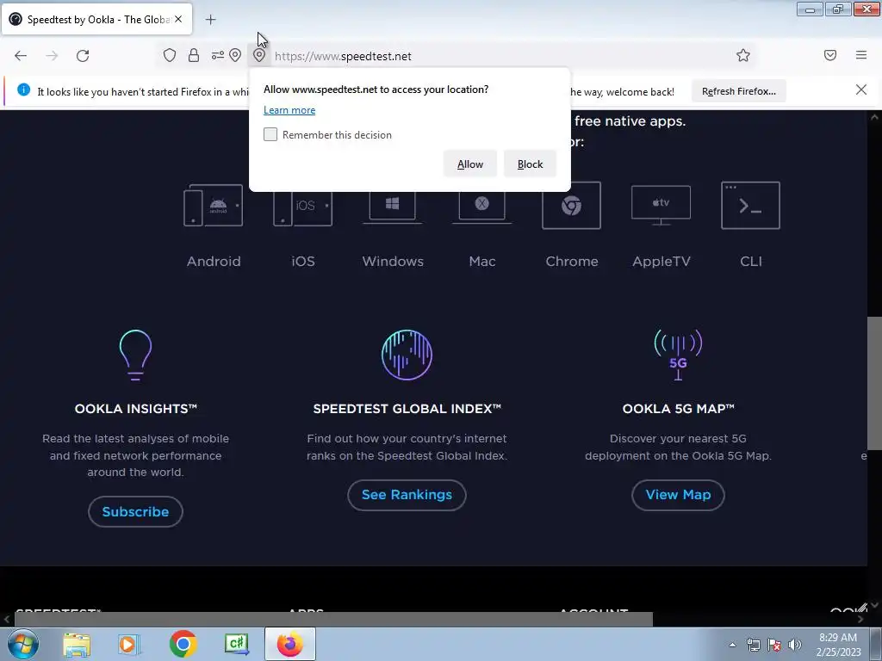Reload the current page

[83, 56]
